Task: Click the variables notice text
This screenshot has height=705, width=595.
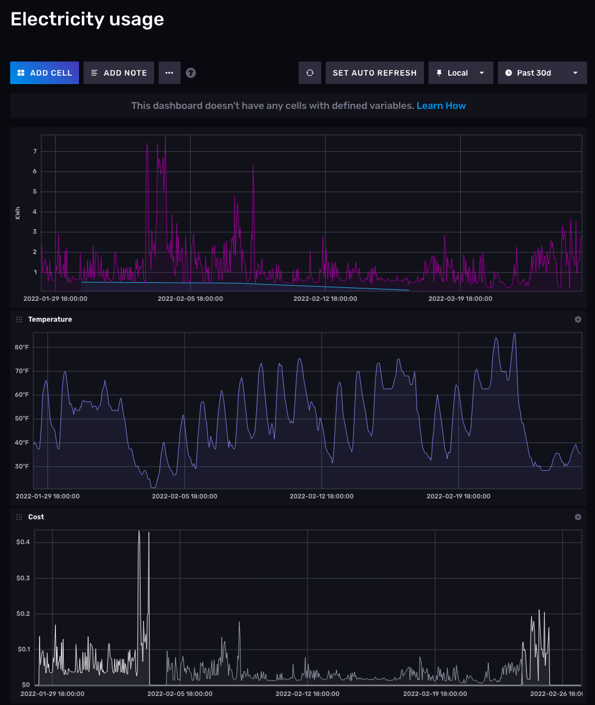Action: 273,106
